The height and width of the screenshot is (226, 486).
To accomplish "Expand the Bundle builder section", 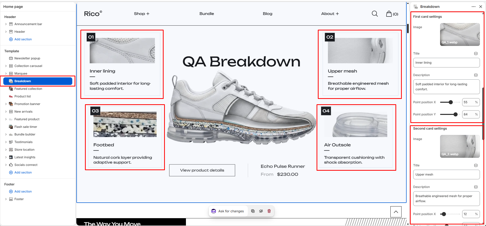I will [6, 134].
